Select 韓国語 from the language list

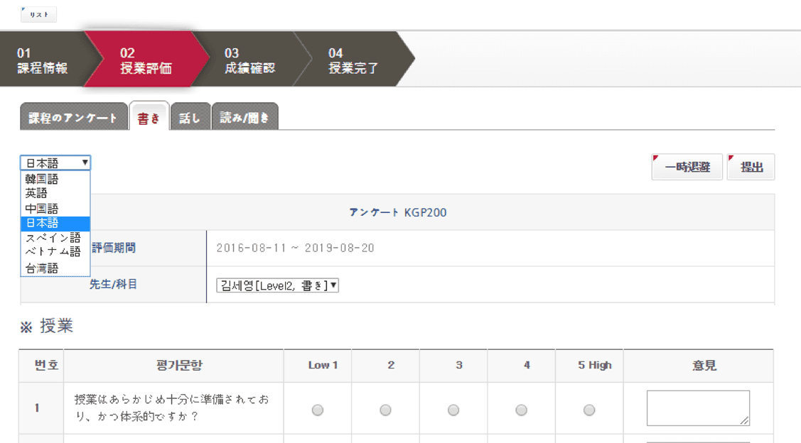pos(55,179)
